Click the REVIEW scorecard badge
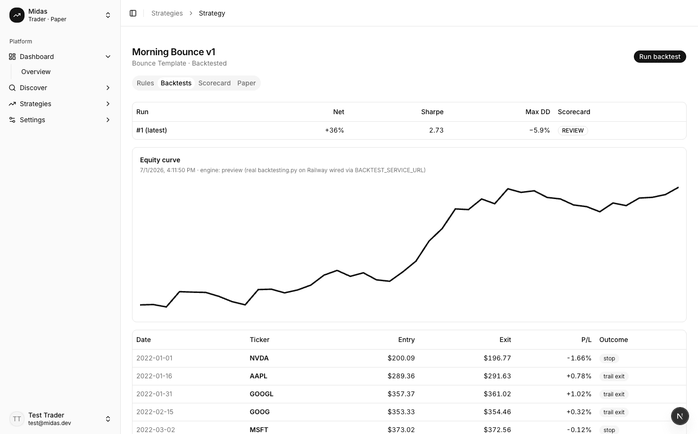The height and width of the screenshot is (434, 698). [x=573, y=131]
